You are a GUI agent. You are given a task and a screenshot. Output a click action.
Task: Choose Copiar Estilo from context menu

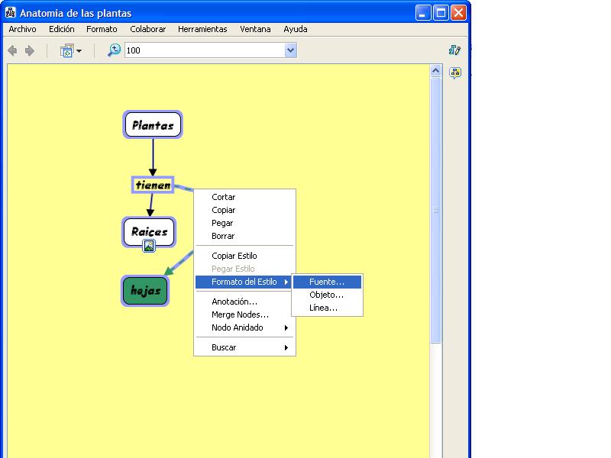tap(234, 256)
